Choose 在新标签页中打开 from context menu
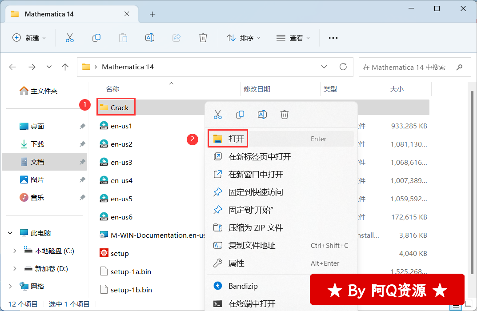 pyautogui.click(x=281, y=156)
